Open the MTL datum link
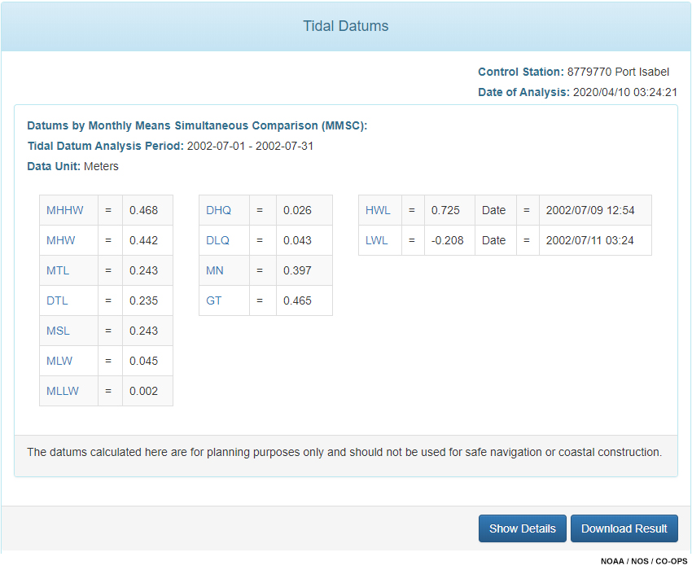 coord(58,270)
